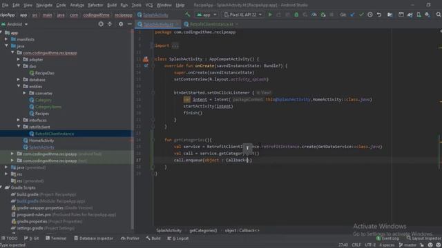Collapse the dao package
Screen dimensions: 442x248
pos(19,66)
